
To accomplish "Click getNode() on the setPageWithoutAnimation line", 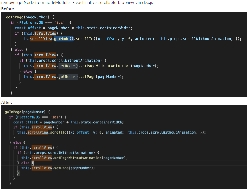I will click(x=68, y=66).
